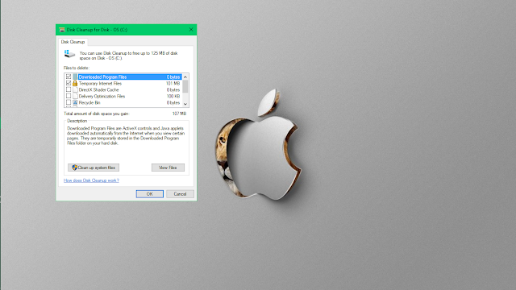Check the DirectX Shader Cache checkbox
This screenshot has width=516, height=290.
pyautogui.click(x=69, y=89)
